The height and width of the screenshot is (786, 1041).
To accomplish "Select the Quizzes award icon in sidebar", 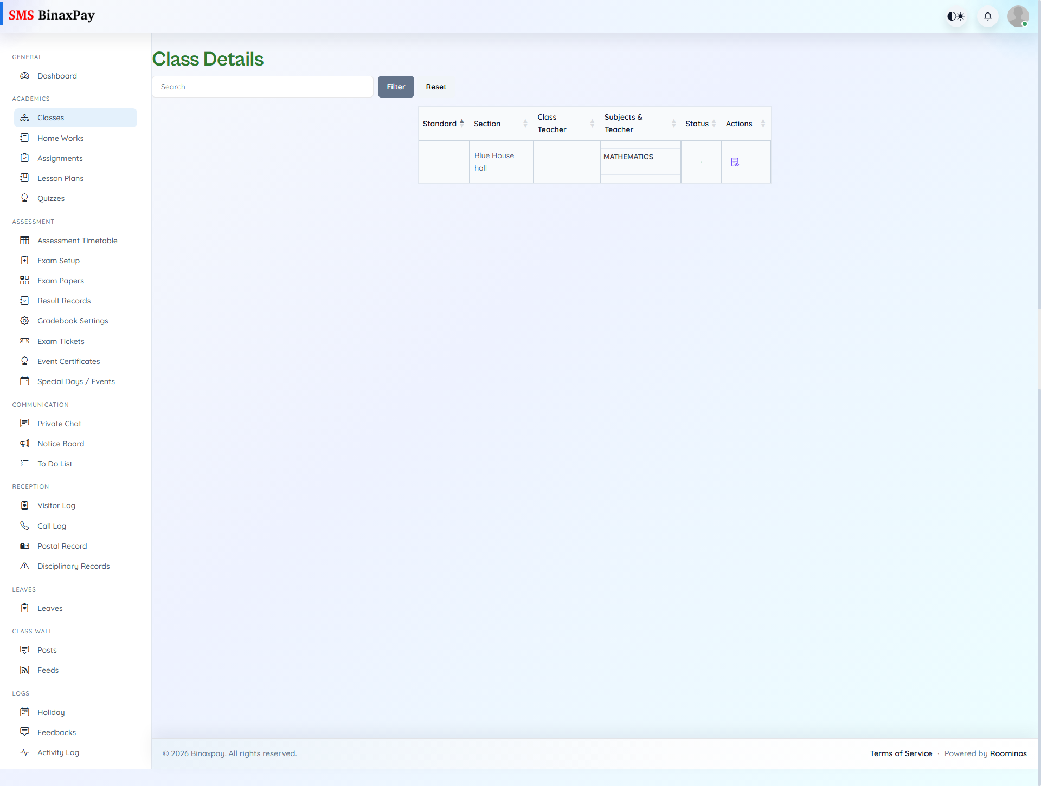I will tap(25, 198).
